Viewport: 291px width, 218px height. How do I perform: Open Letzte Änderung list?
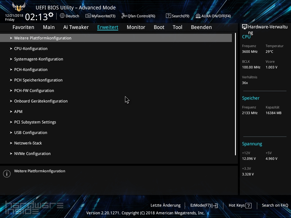click(x=165, y=205)
